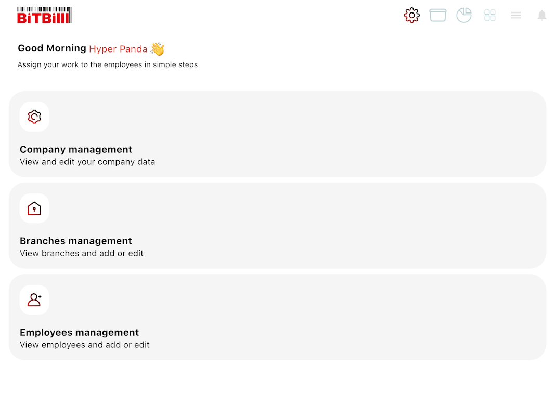Click the Company management gear icon

(34, 116)
